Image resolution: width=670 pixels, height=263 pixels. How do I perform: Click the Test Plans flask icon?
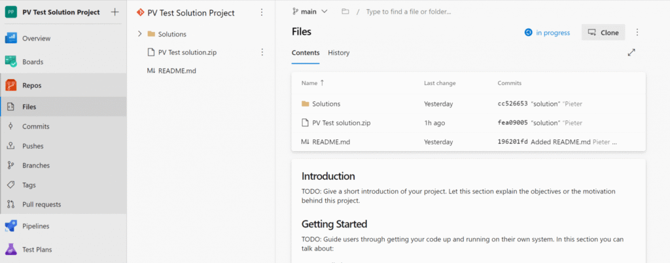click(x=10, y=250)
